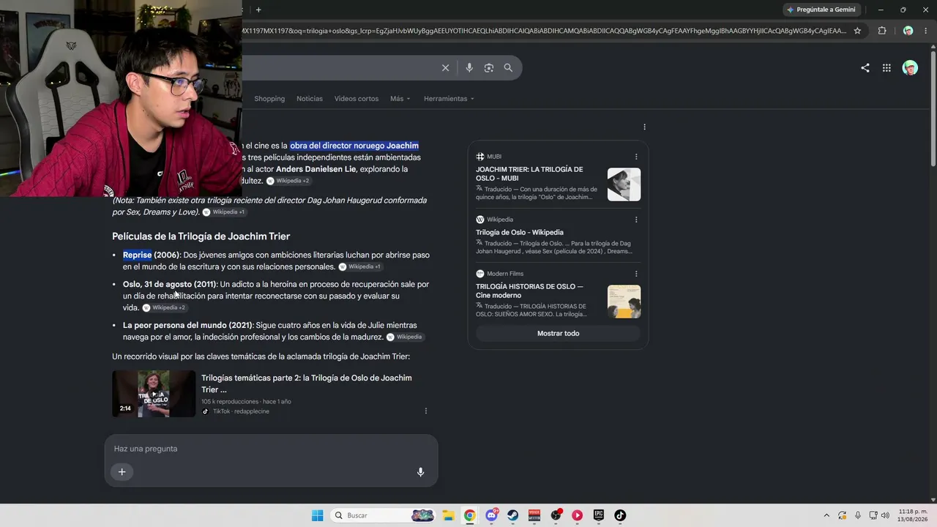
Task: Switch to the Shopping results tab
Action: coord(269,99)
